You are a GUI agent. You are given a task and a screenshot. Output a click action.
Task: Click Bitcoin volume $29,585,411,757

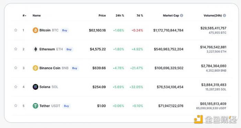click(x=213, y=28)
